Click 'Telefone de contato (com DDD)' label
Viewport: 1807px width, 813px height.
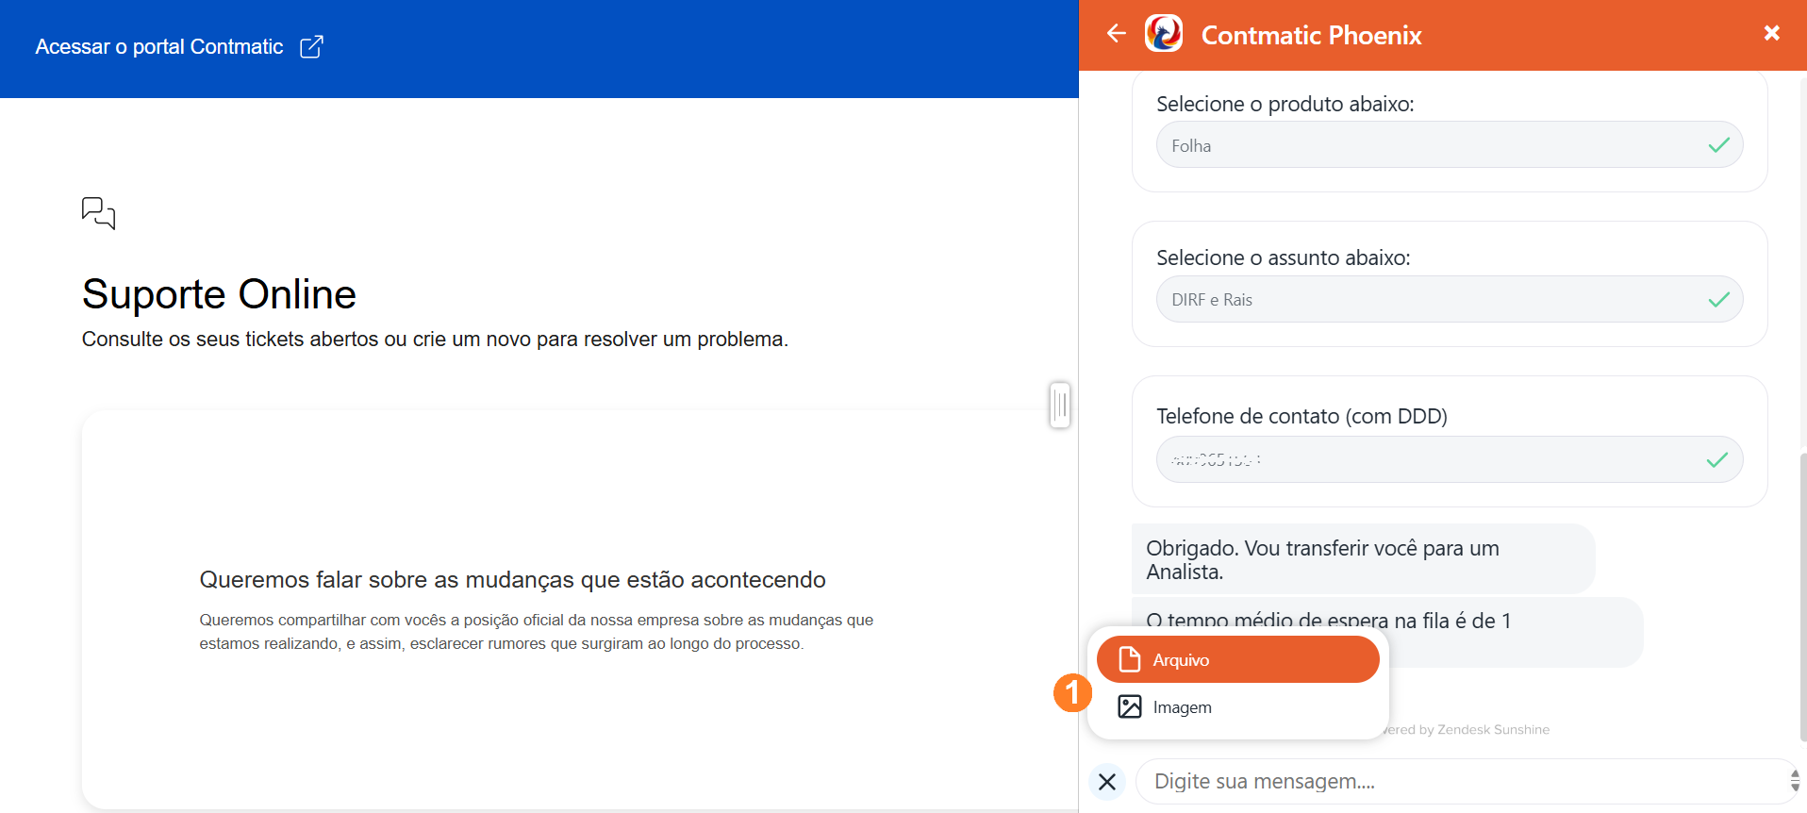pyautogui.click(x=1301, y=416)
